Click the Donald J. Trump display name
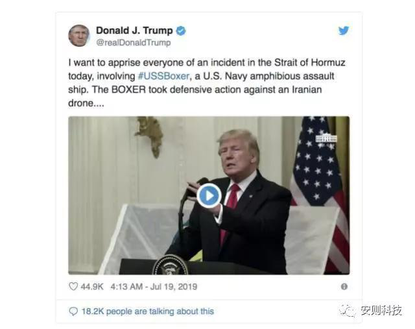Screen dimensions: 415x329 (134, 30)
